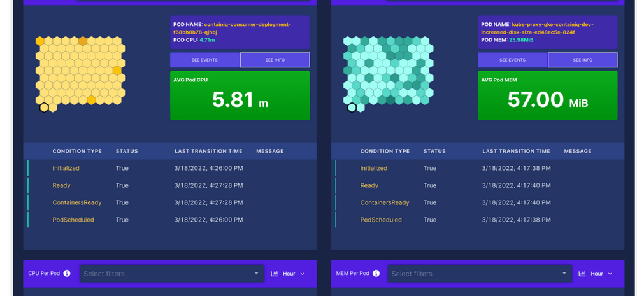Click Ready row with 4:17:40 PM
Screen dimensions: 637x296
[x=478, y=185]
